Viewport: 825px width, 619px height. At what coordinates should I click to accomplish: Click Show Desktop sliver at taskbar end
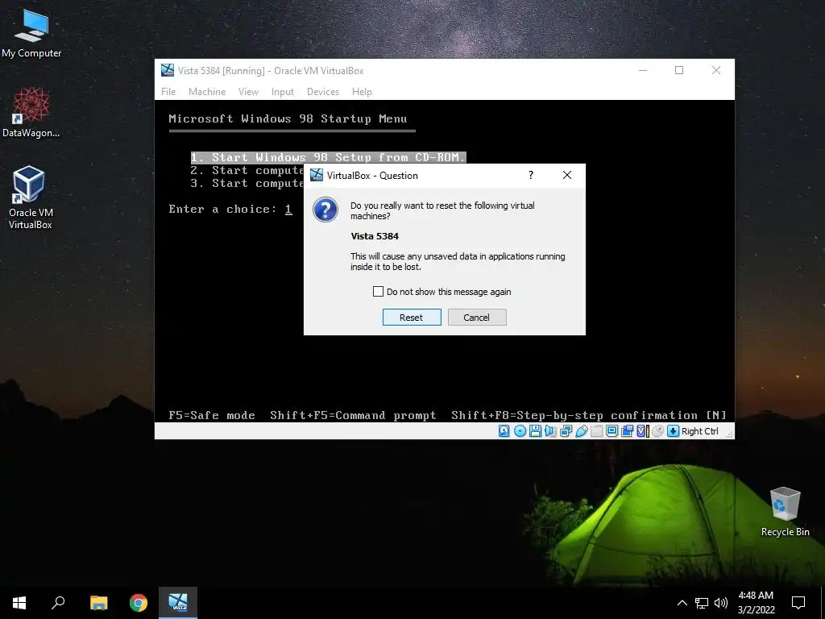(823, 603)
